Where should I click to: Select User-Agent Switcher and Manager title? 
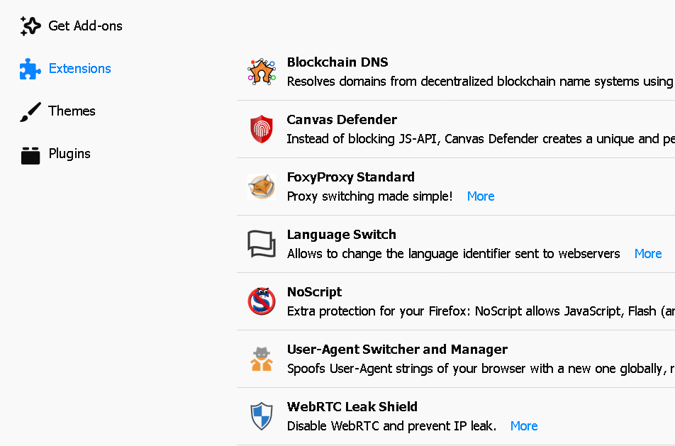[397, 350]
